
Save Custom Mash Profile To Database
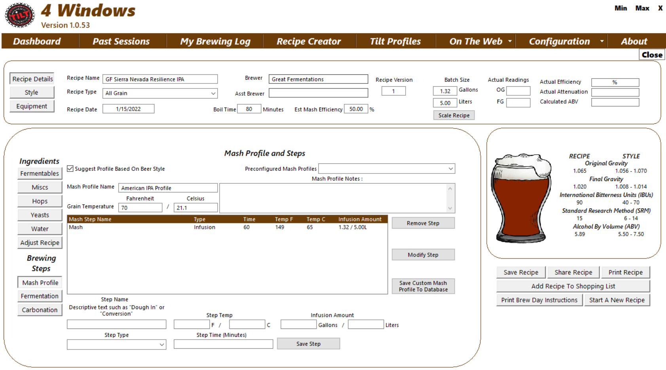tap(423, 286)
